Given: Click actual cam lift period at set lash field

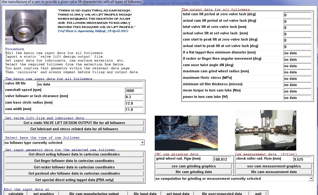Looking at the screenshot, I should click(297, 21).
